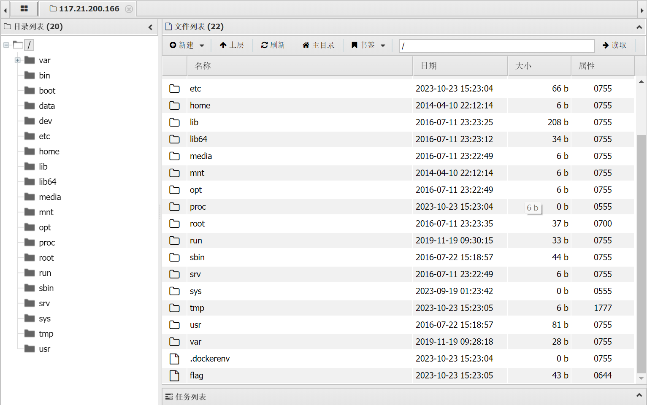Collapse the directory list panel
Image resolution: width=647 pixels, height=405 pixels.
(150, 27)
